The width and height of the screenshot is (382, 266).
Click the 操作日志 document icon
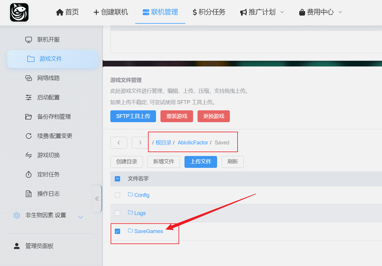[28, 194]
